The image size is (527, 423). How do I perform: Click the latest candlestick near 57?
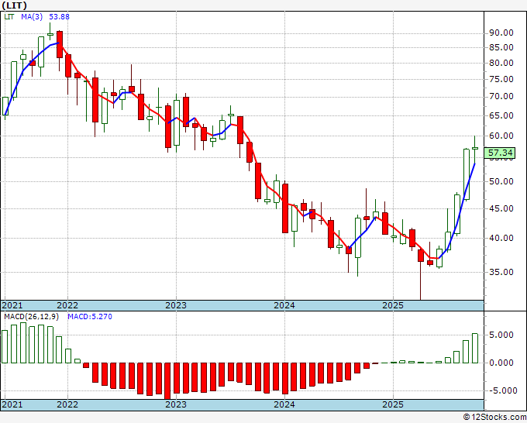[x=475, y=148]
